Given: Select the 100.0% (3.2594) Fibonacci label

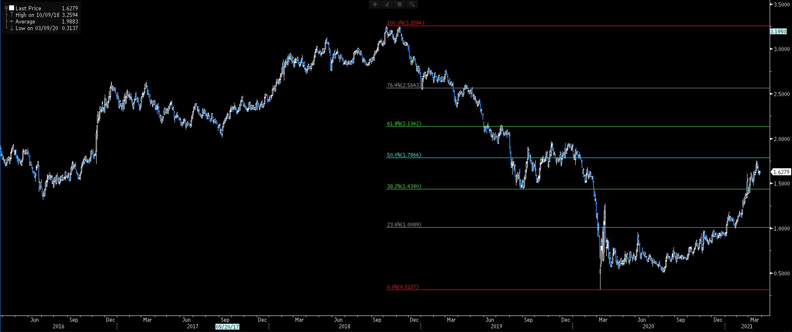Looking at the screenshot, I should click(x=405, y=23).
